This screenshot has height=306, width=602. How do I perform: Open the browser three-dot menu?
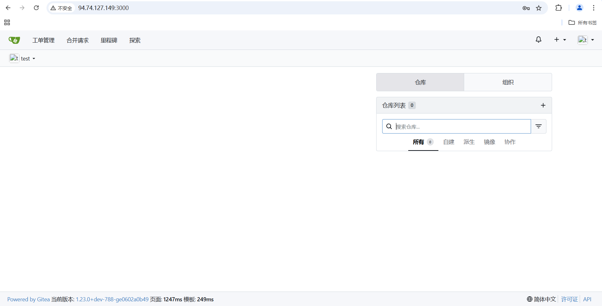594,8
